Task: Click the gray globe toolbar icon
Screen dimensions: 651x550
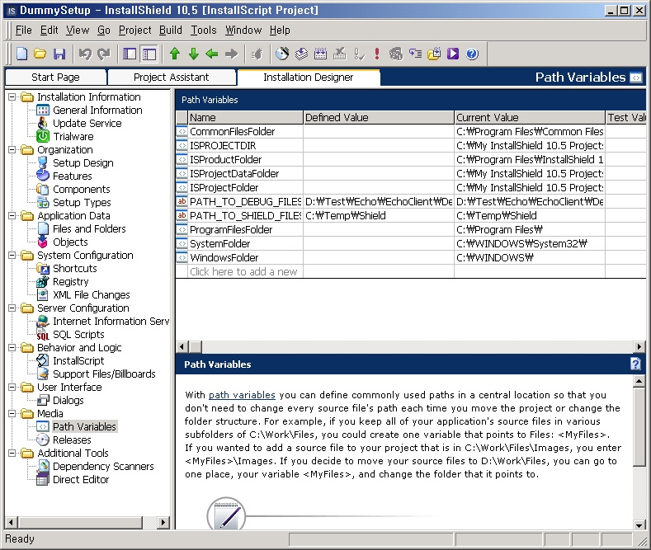Action: (396, 54)
